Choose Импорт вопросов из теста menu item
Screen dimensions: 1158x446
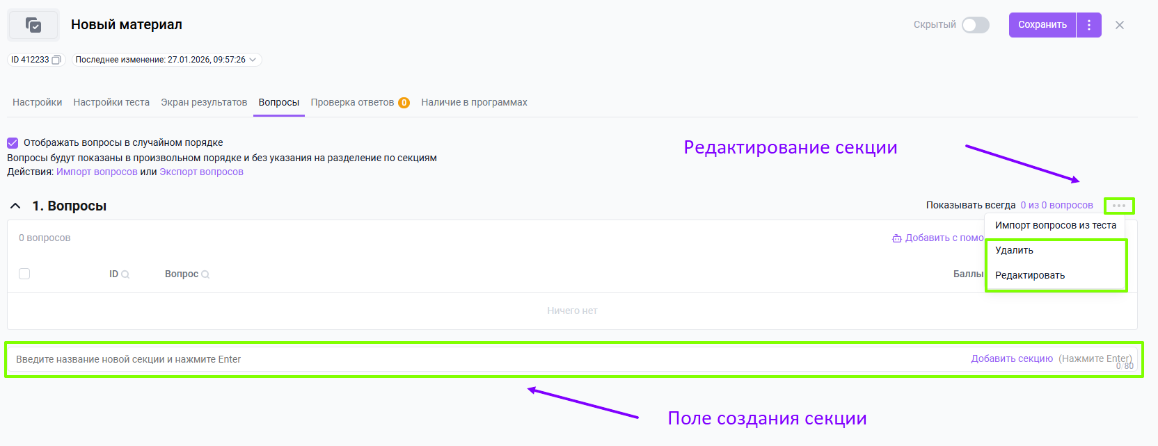1056,225
